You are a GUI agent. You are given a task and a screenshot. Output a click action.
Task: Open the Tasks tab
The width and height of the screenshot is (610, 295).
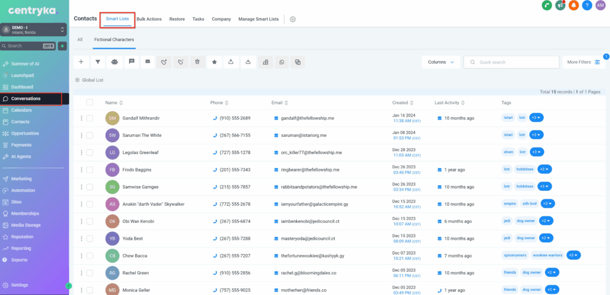tap(198, 19)
